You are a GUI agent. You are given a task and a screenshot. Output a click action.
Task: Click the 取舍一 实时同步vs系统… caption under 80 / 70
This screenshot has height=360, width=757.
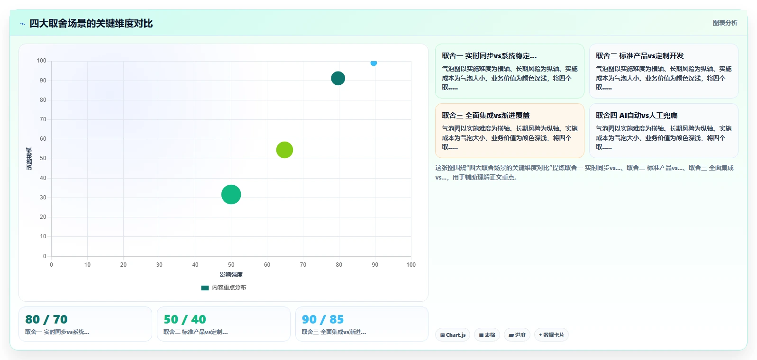pyautogui.click(x=57, y=332)
